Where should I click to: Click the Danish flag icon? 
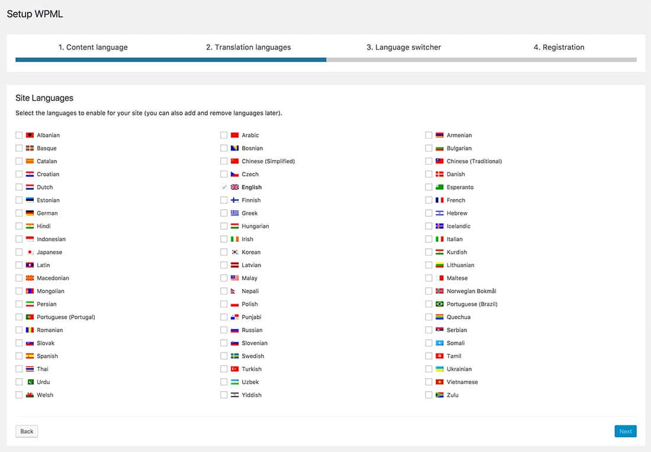click(x=440, y=174)
